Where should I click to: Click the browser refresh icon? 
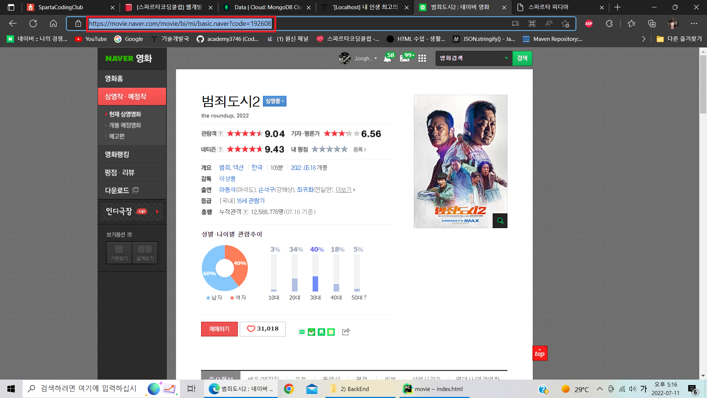point(33,24)
